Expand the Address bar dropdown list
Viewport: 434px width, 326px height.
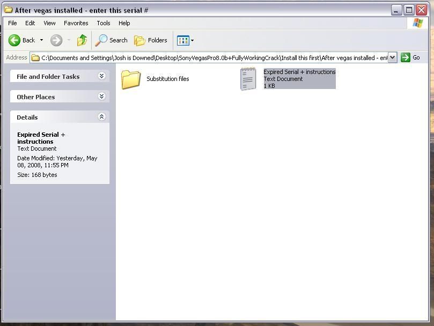pyautogui.click(x=393, y=57)
